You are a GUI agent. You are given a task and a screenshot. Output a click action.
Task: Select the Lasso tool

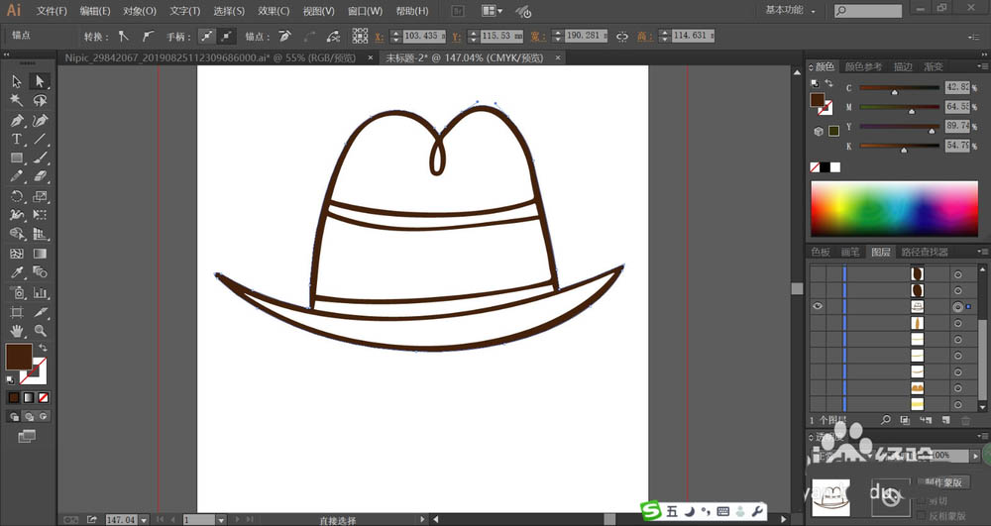(x=40, y=100)
